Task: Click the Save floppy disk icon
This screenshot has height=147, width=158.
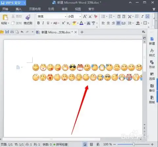Action: 7,32
